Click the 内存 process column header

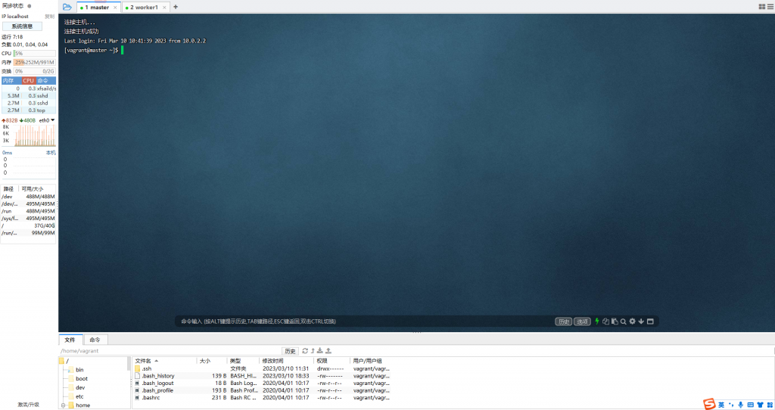point(11,80)
